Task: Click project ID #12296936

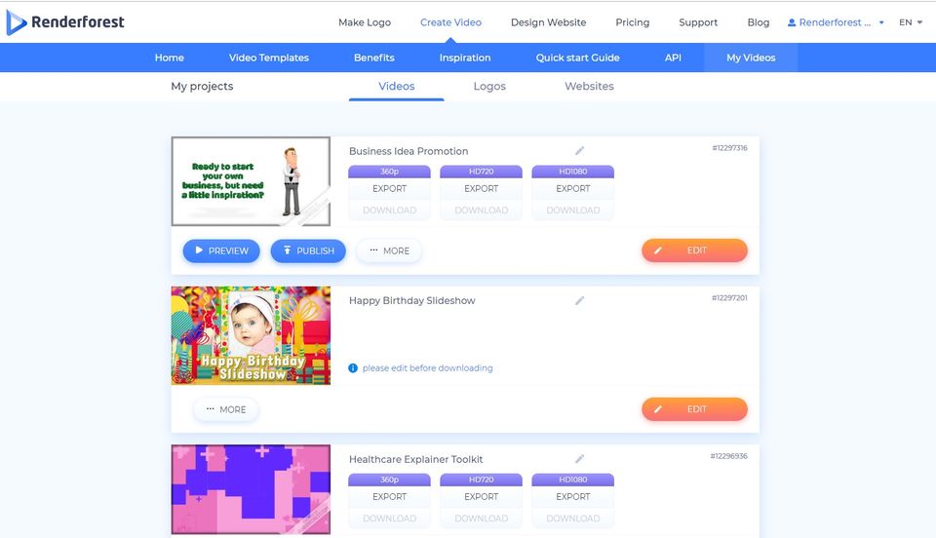Action: (729, 456)
